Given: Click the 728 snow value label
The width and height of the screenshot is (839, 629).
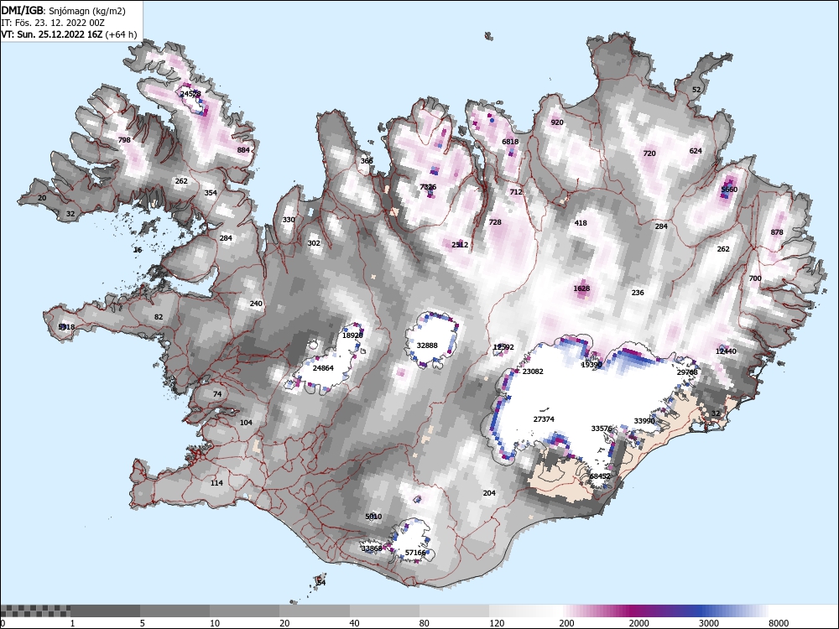Looking at the screenshot, I should 495,222.
